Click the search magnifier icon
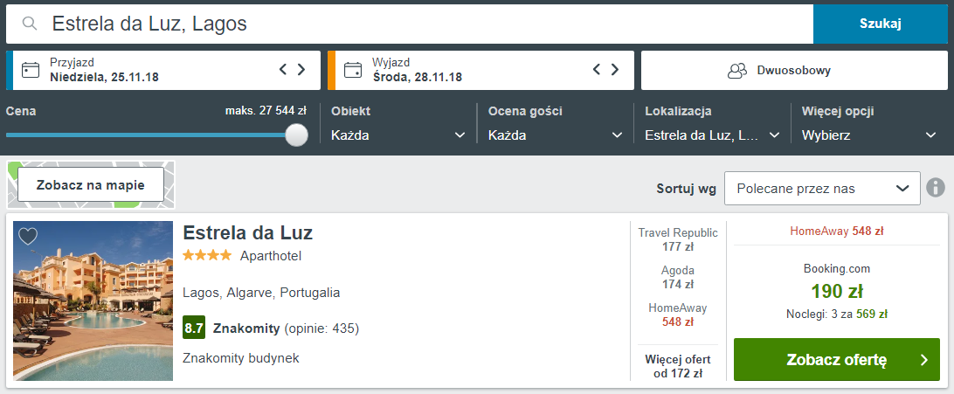This screenshot has height=394, width=954. click(x=30, y=24)
